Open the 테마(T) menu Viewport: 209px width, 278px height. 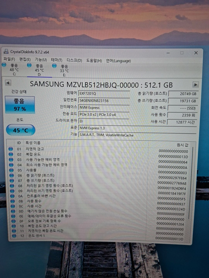click(57, 60)
